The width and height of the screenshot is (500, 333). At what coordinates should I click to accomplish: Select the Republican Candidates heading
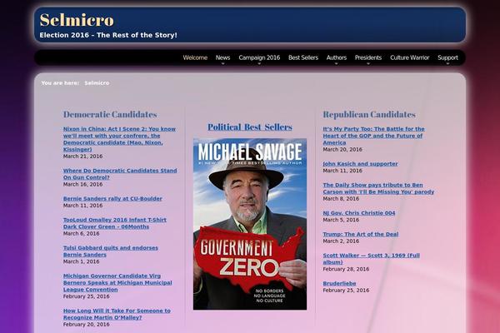(x=369, y=114)
